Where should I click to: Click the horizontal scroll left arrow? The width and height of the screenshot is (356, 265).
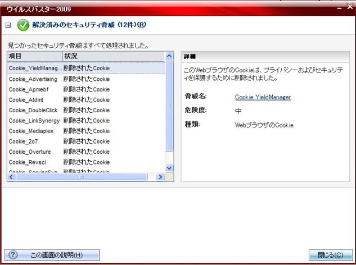11,177
